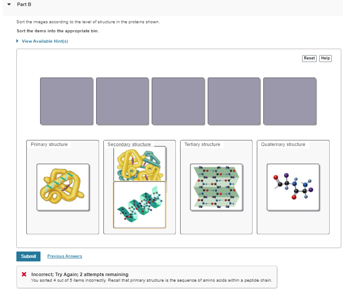Open the Previous Answers link

[65, 256]
